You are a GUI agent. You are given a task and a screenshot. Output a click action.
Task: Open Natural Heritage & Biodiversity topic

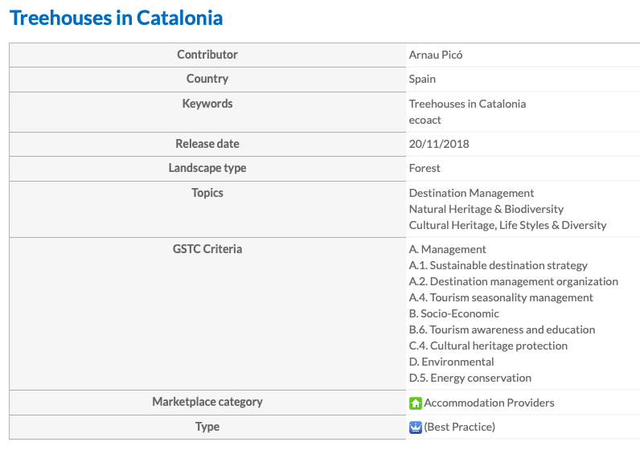486,209
